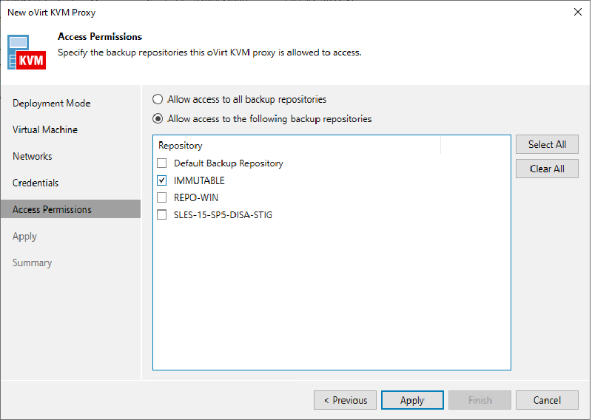Open the Credentials step

pos(36,183)
